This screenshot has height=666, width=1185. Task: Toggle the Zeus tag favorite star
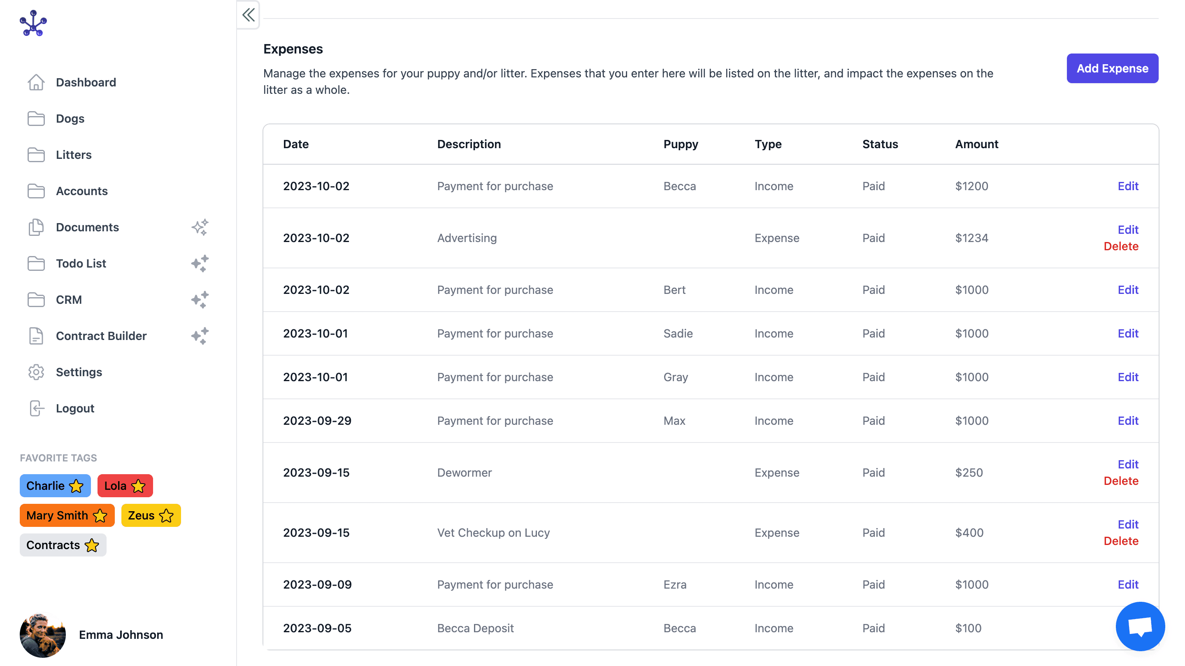click(167, 515)
